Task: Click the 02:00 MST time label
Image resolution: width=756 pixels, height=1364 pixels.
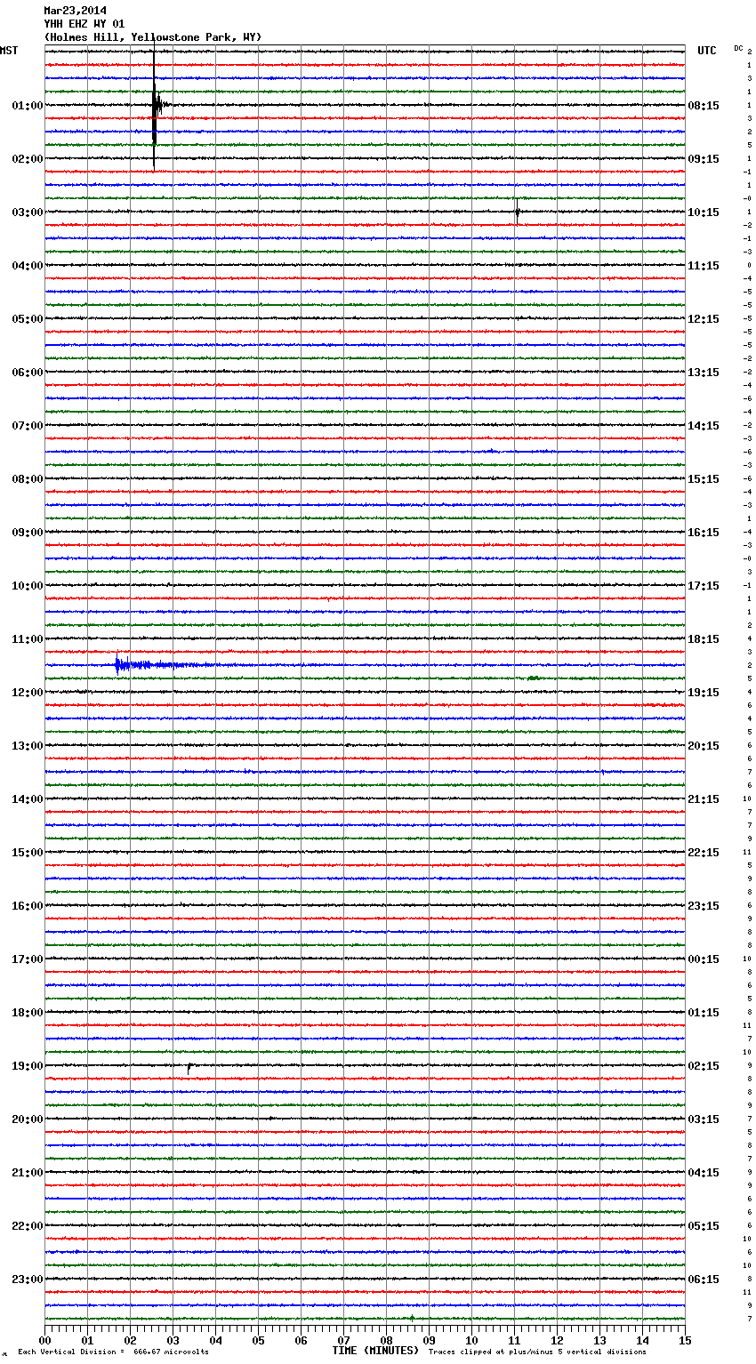Action: tap(28, 159)
